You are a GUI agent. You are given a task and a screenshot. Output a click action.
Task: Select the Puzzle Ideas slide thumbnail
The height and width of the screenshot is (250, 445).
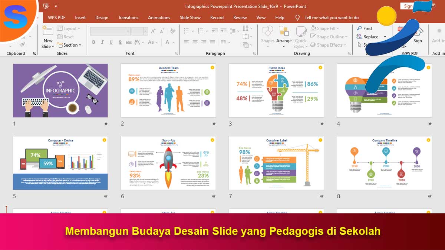coord(276,90)
